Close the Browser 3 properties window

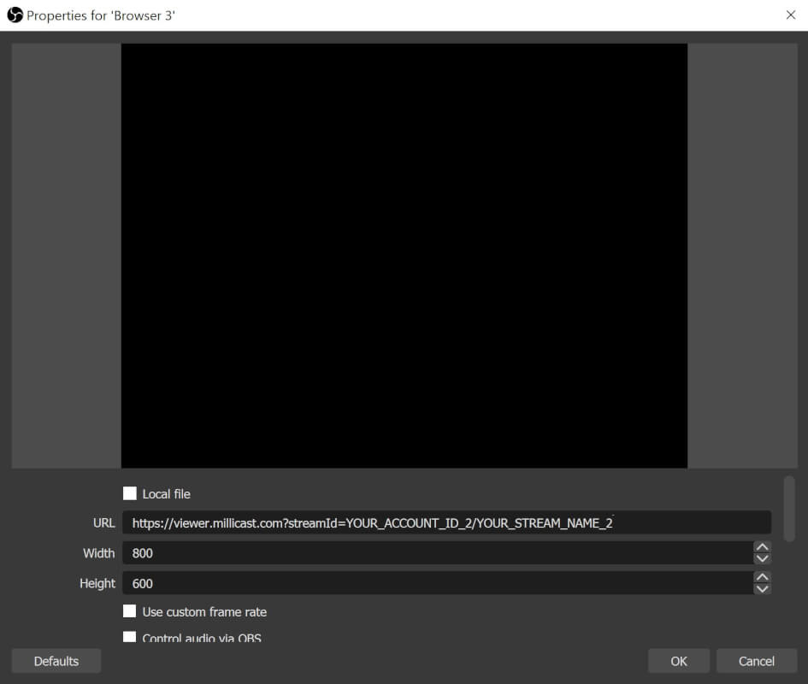pos(792,15)
